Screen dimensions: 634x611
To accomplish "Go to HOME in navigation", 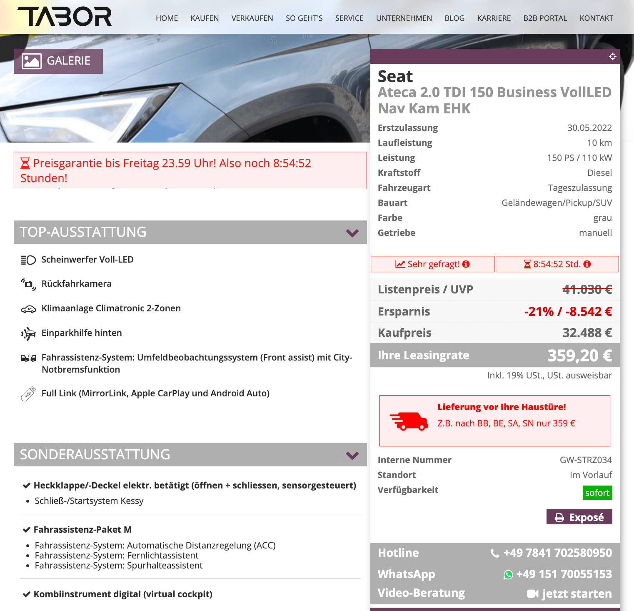I will pos(167,18).
